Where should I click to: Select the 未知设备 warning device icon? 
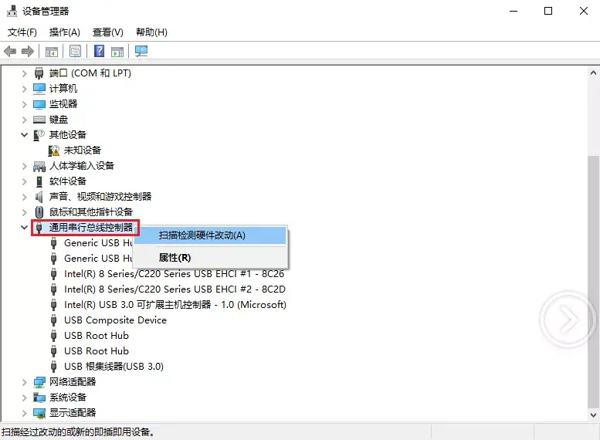click(x=54, y=151)
